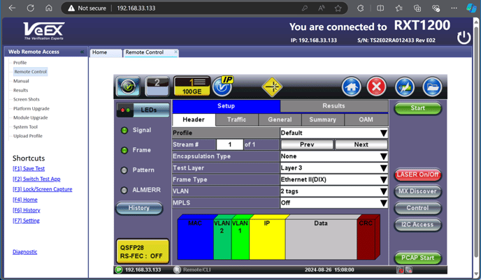This screenshot has width=481, height=280.
Task: Select the port 2 module icon
Action: coord(157,87)
